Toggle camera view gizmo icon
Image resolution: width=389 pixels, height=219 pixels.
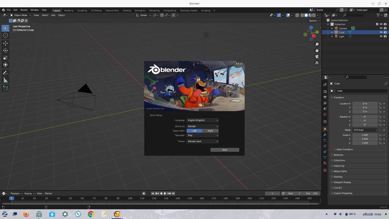coord(317,57)
